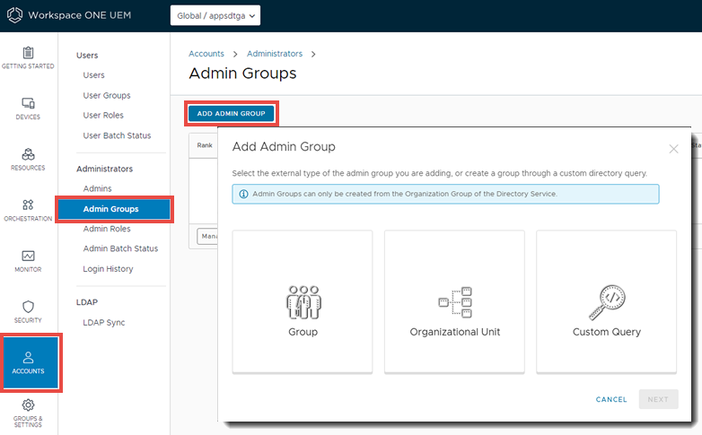Image resolution: width=702 pixels, height=435 pixels.
Task: Open Admin Batch Status menu item
Action: click(120, 248)
